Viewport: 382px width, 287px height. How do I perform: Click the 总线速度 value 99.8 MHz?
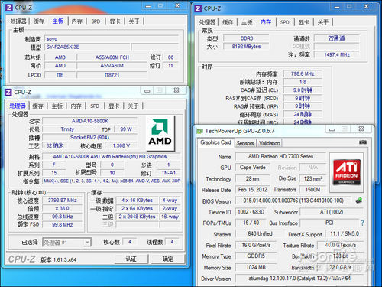pos(63,217)
